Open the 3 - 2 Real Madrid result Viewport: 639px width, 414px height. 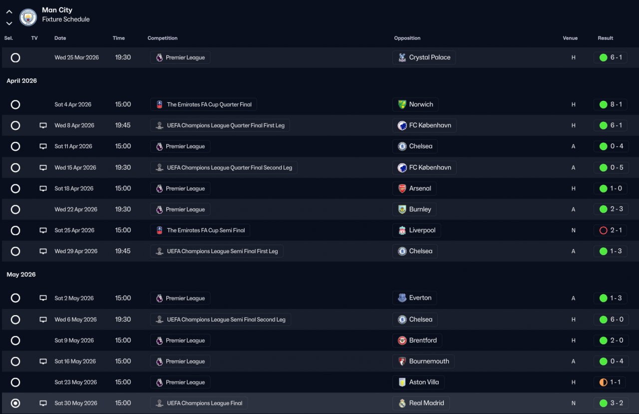coord(616,404)
